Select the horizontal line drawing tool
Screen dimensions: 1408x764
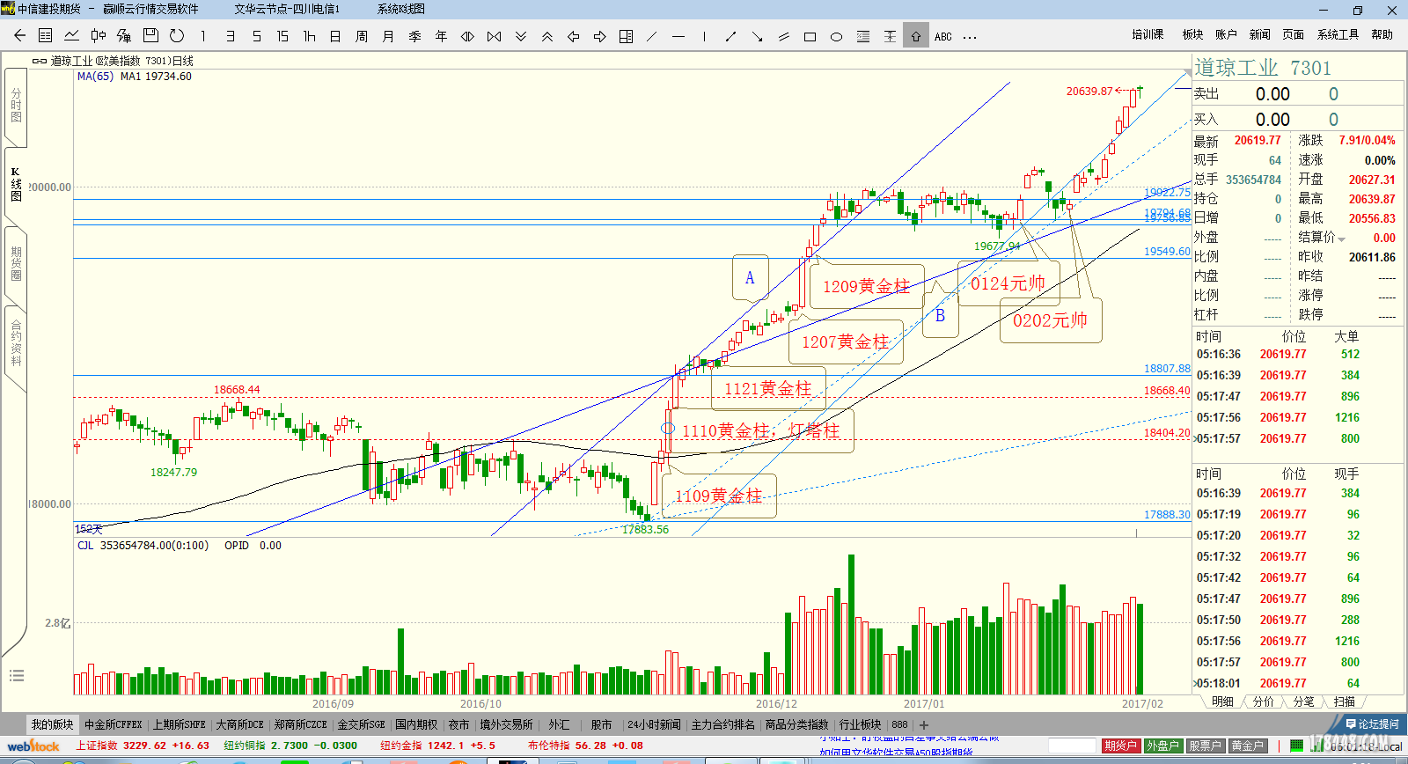click(678, 36)
